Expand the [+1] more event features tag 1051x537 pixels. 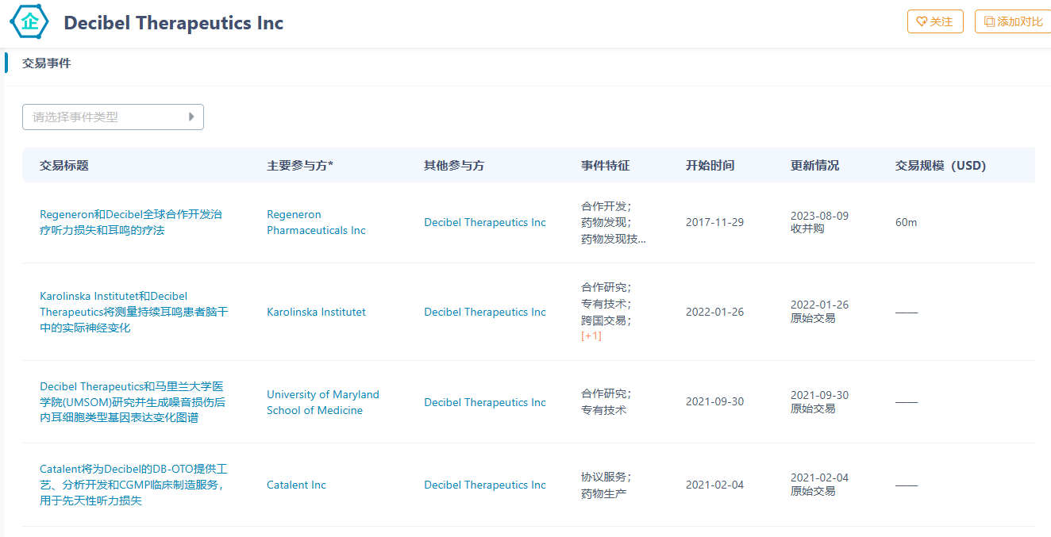[591, 336]
